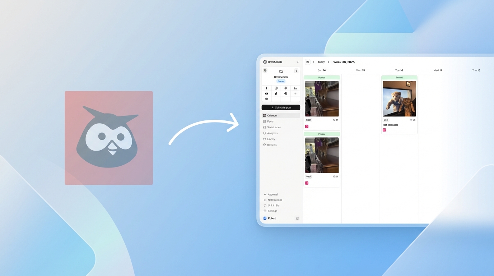Select the YouTube channel icon

266,93
